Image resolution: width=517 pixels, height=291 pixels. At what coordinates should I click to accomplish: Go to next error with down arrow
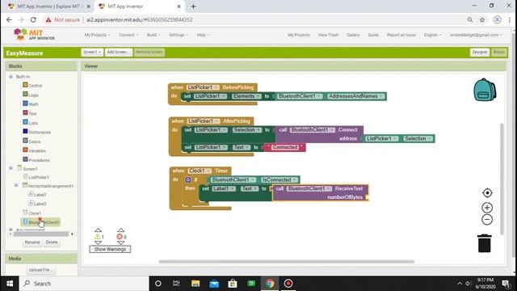[x=121, y=242]
